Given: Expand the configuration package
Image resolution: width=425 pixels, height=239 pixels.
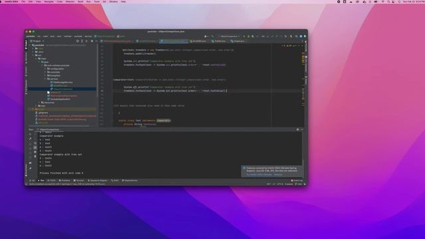Looking at the screenshot, I should [45, 69].
